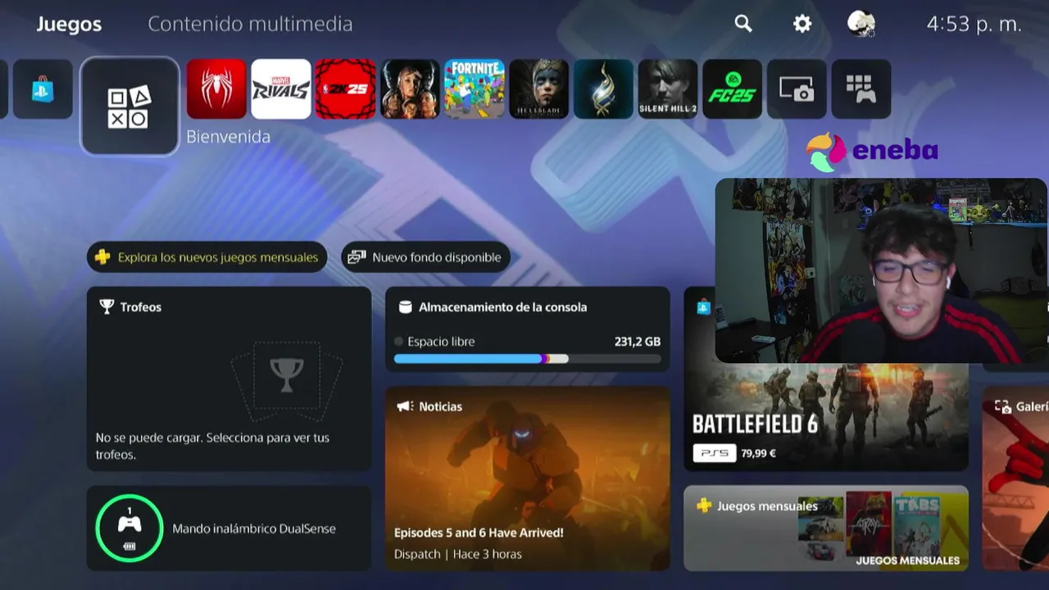
Task: Open the Dispatch news card
Action: pos(528,479)
